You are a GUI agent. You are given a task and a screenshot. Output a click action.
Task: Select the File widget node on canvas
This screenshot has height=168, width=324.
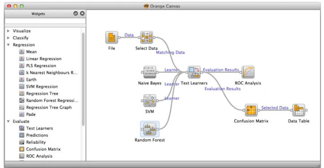coord(112,38)
